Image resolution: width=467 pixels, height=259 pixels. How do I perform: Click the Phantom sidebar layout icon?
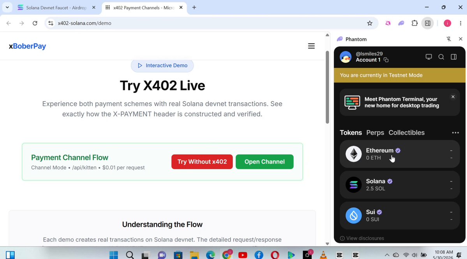click(x=454, y=57)
